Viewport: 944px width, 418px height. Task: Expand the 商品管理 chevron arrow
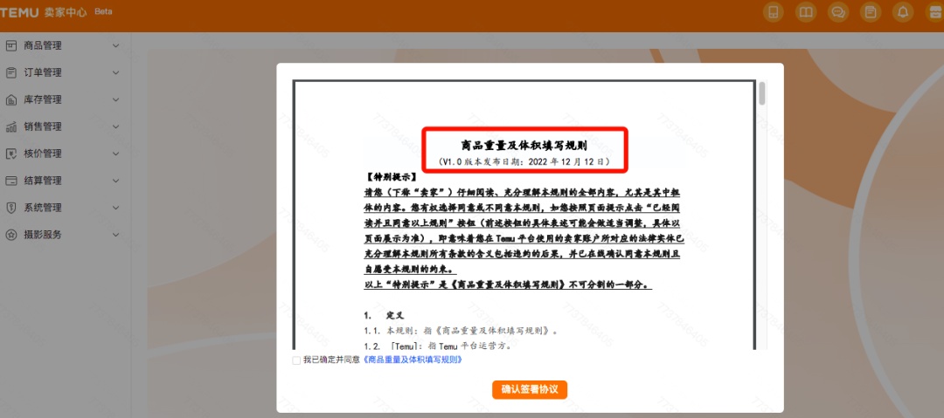[116, 45]
